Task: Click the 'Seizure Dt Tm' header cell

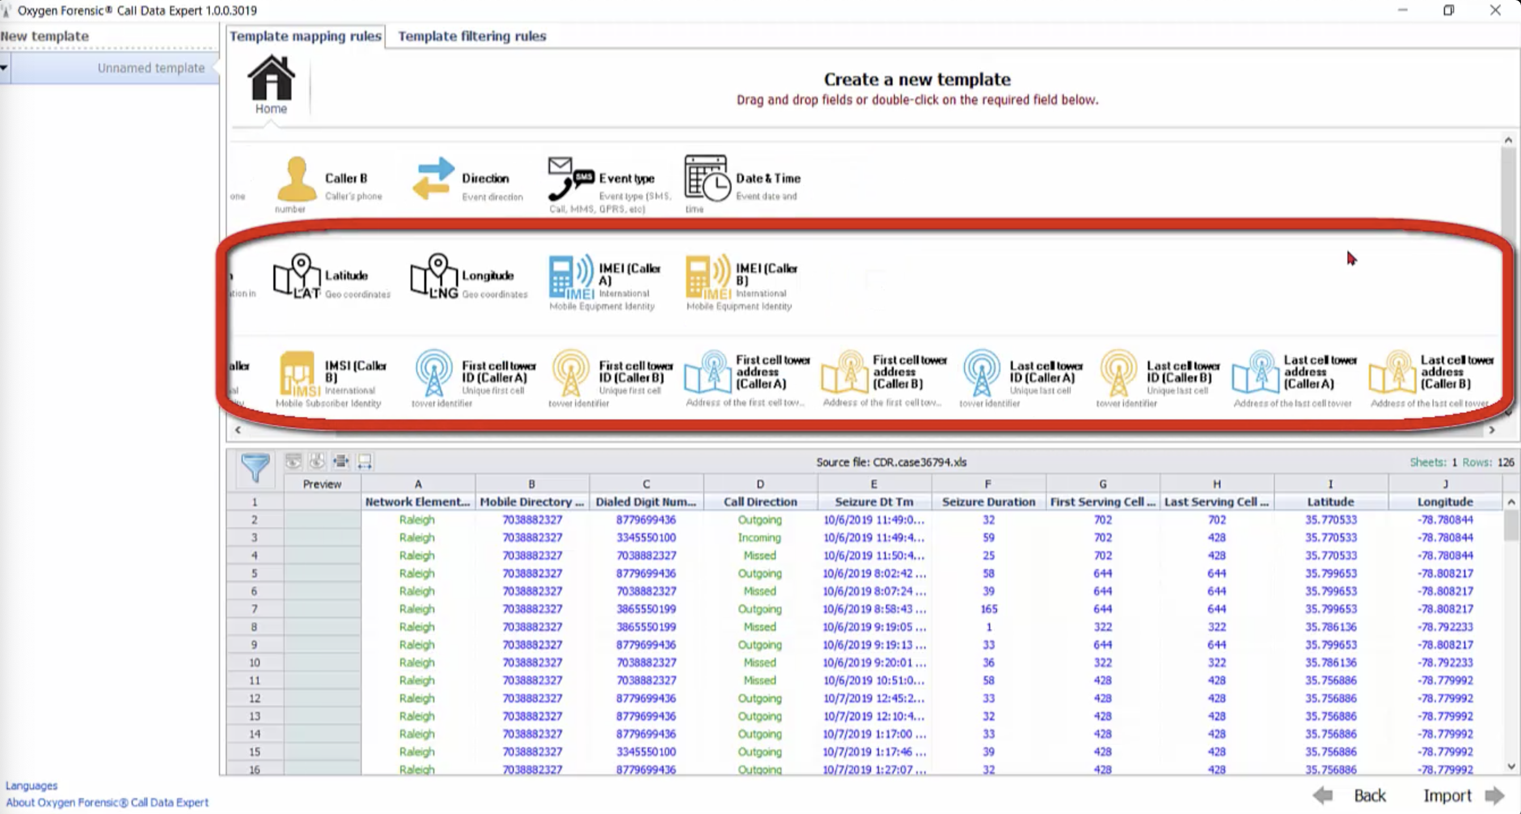Action: pyautogui.click(x=874, y=501)
